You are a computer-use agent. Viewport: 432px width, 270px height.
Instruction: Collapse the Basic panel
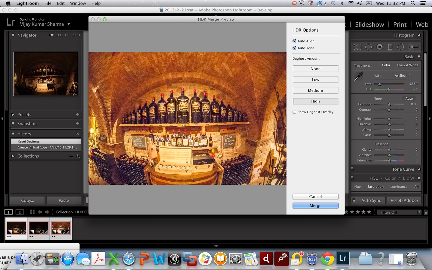pyautogui.click(x=419, y=57)
